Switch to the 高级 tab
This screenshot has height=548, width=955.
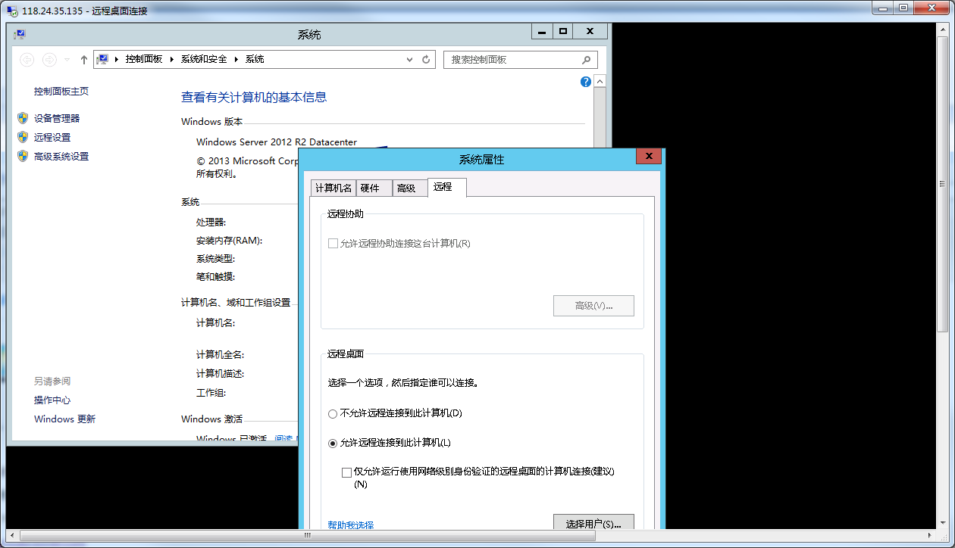tap(410, 188)
